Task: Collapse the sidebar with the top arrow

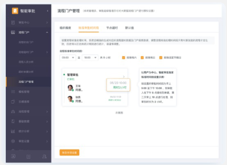Action: click(48, 11)
